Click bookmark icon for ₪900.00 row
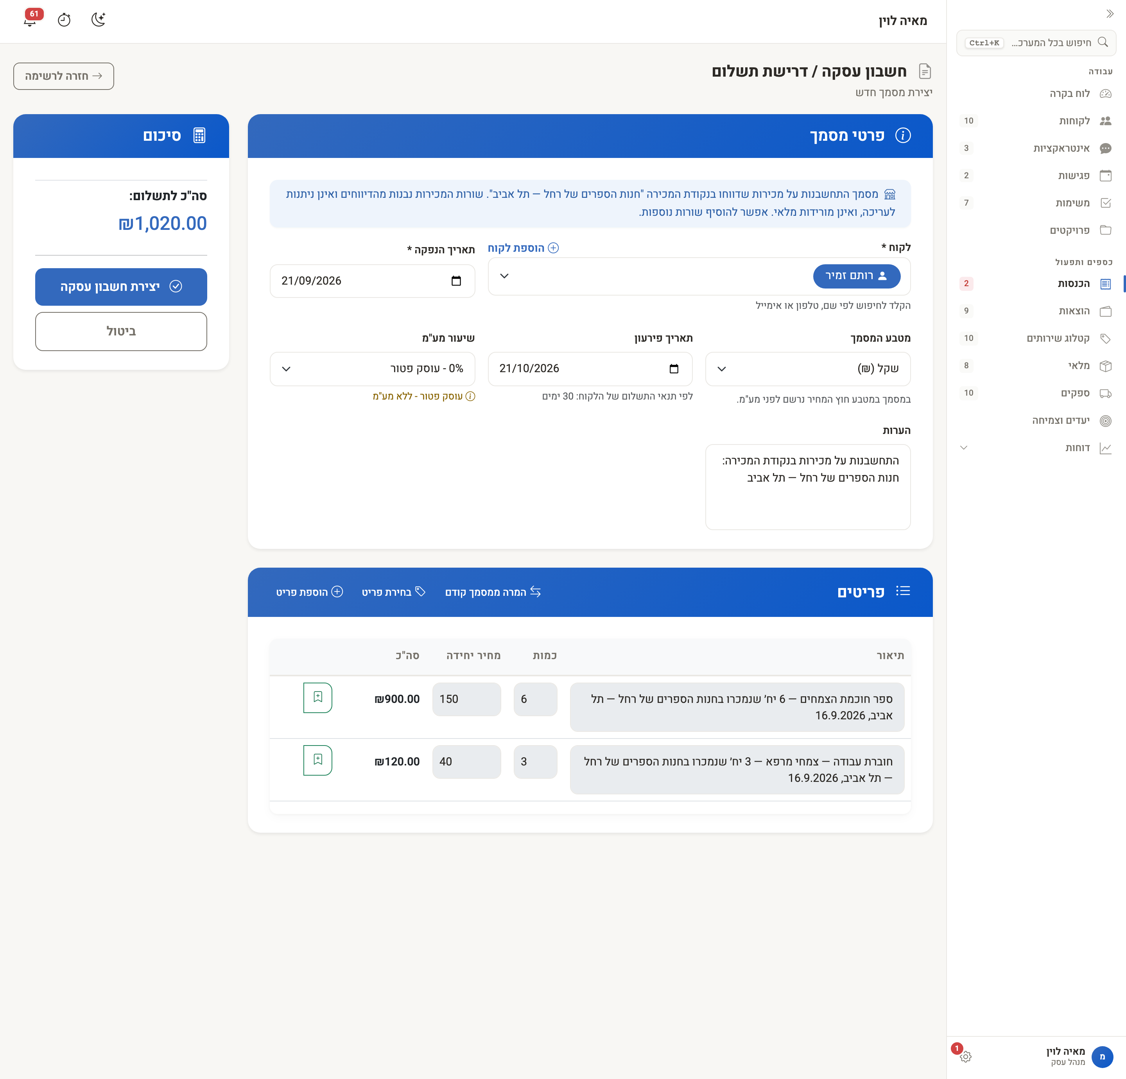The width and height of the screenshot is (1126, 1079). 318,697
